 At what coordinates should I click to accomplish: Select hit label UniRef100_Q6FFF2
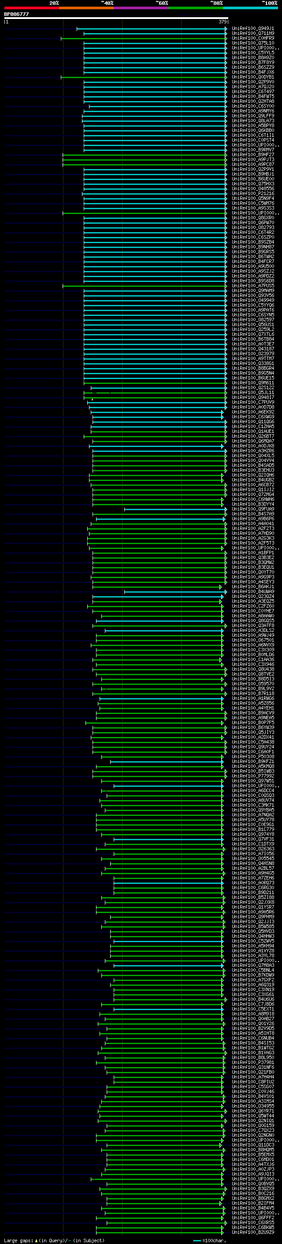(x=252, y=1218)
